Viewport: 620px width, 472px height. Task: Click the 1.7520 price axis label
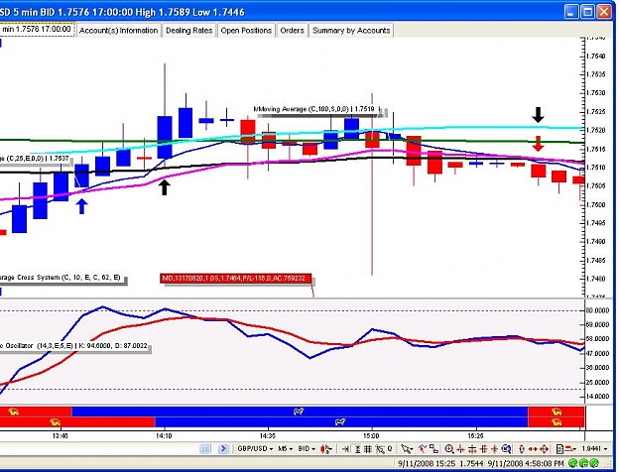point(596,130)
